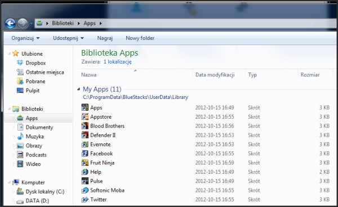Select the Apps shortcut icon

(85, 107)
